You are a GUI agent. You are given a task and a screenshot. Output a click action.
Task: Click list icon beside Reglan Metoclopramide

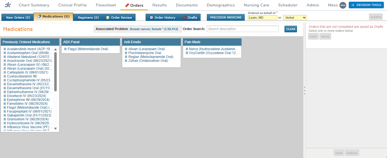click(126, 57)
